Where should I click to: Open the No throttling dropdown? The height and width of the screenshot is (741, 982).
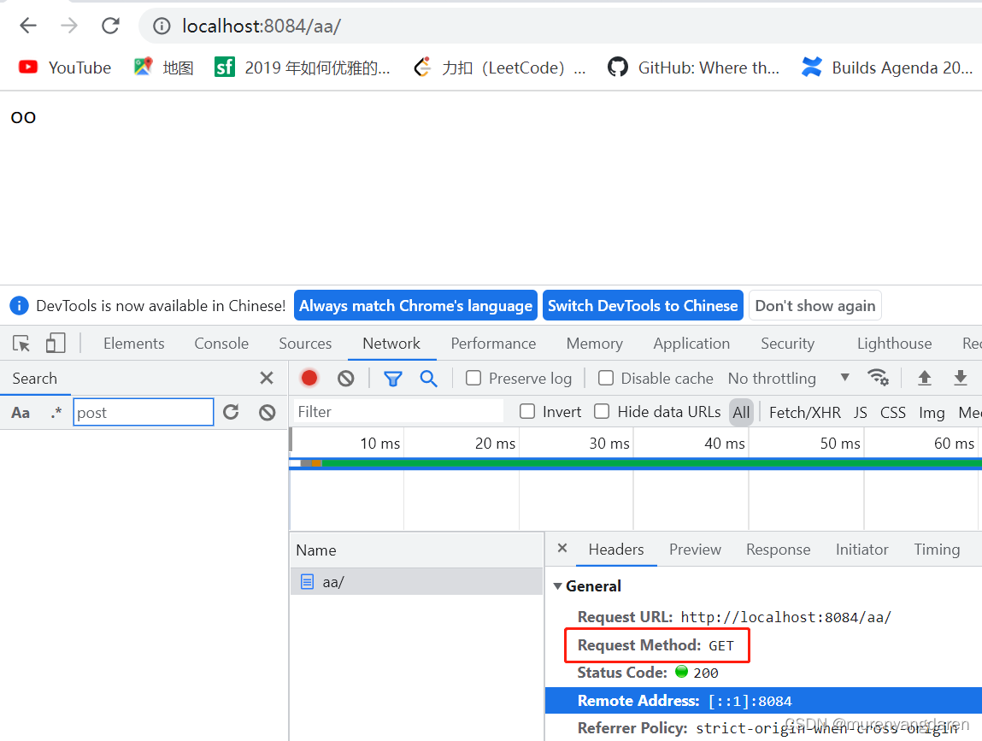tap(773, 378)
